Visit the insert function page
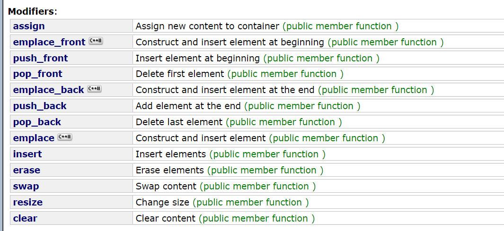Viewport: 504px width, 231px height. pyautogui.click(x=27, y=154)
